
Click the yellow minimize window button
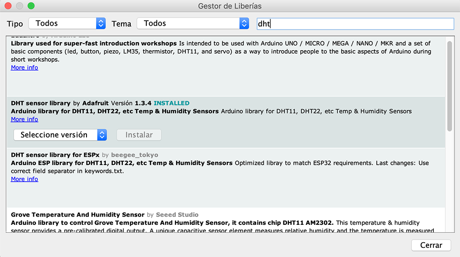click(x=20, y=6)
